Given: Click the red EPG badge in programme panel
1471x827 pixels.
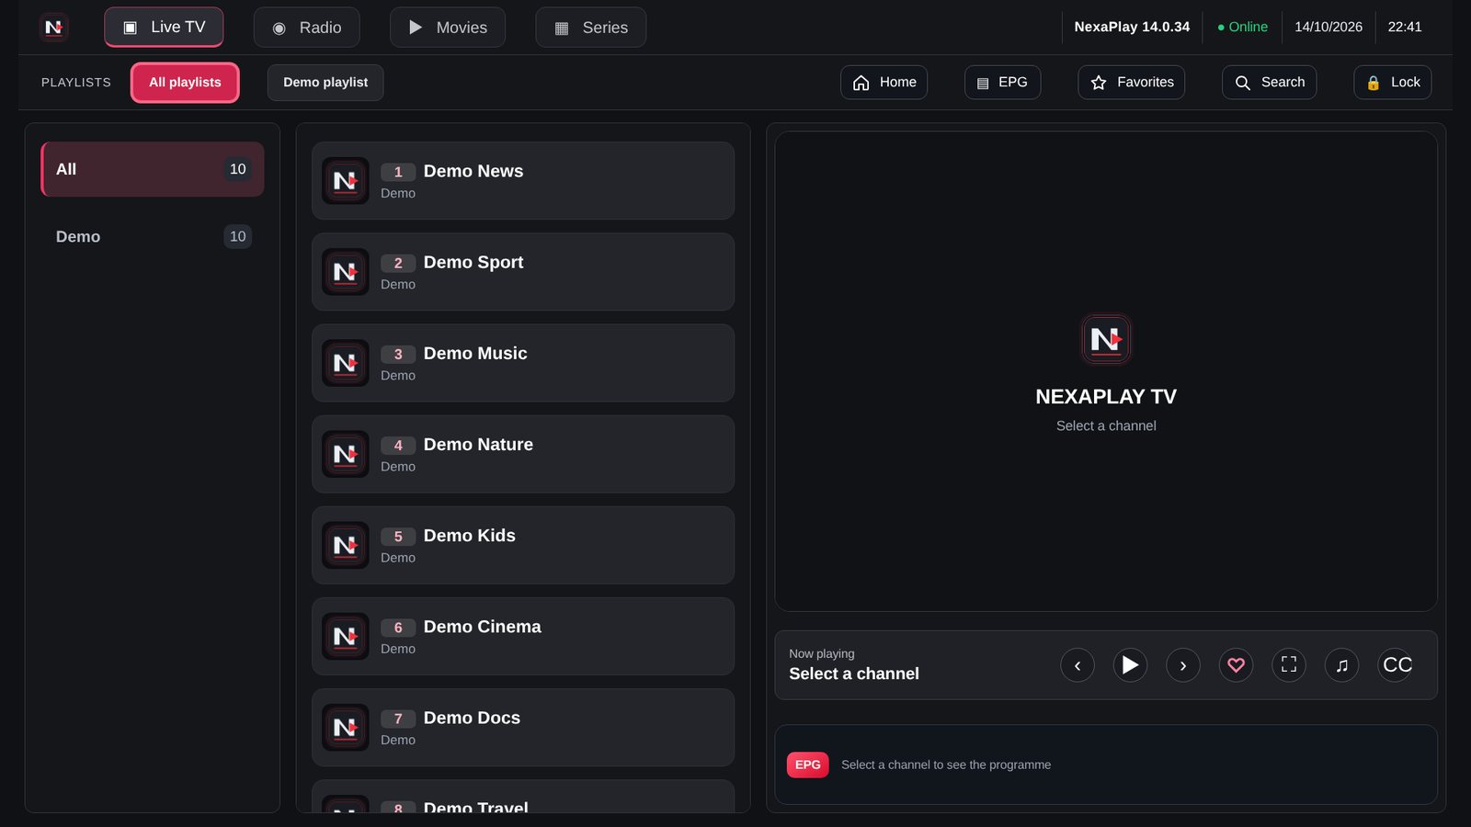Looking at the screenshot, I should 808,765.
